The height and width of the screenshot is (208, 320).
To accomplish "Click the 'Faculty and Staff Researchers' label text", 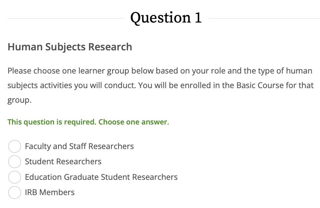I will [79, 146].
